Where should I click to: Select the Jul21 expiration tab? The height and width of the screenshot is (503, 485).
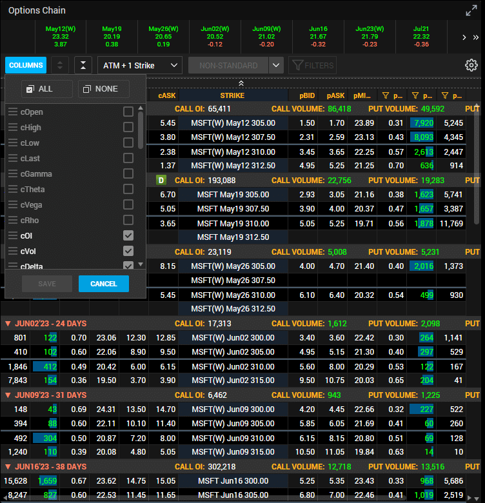point(421,37)
